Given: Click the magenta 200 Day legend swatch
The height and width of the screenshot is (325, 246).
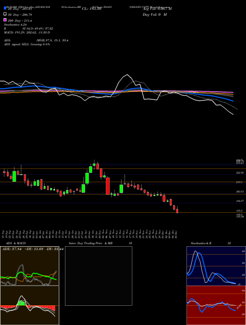Looking at the screenshot, I should (x=5, y=20).
